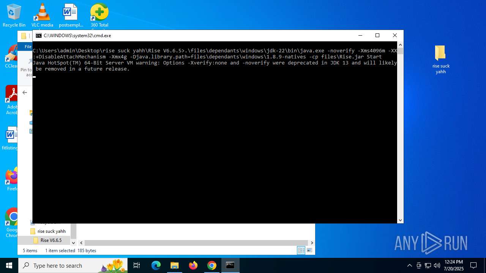Open volume control tray icon
This screenshot has width=486, height=273.
[x=437, y=265]
